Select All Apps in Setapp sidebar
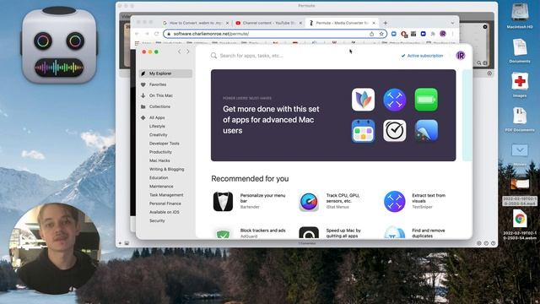The image size is (540, 304). 157,117
